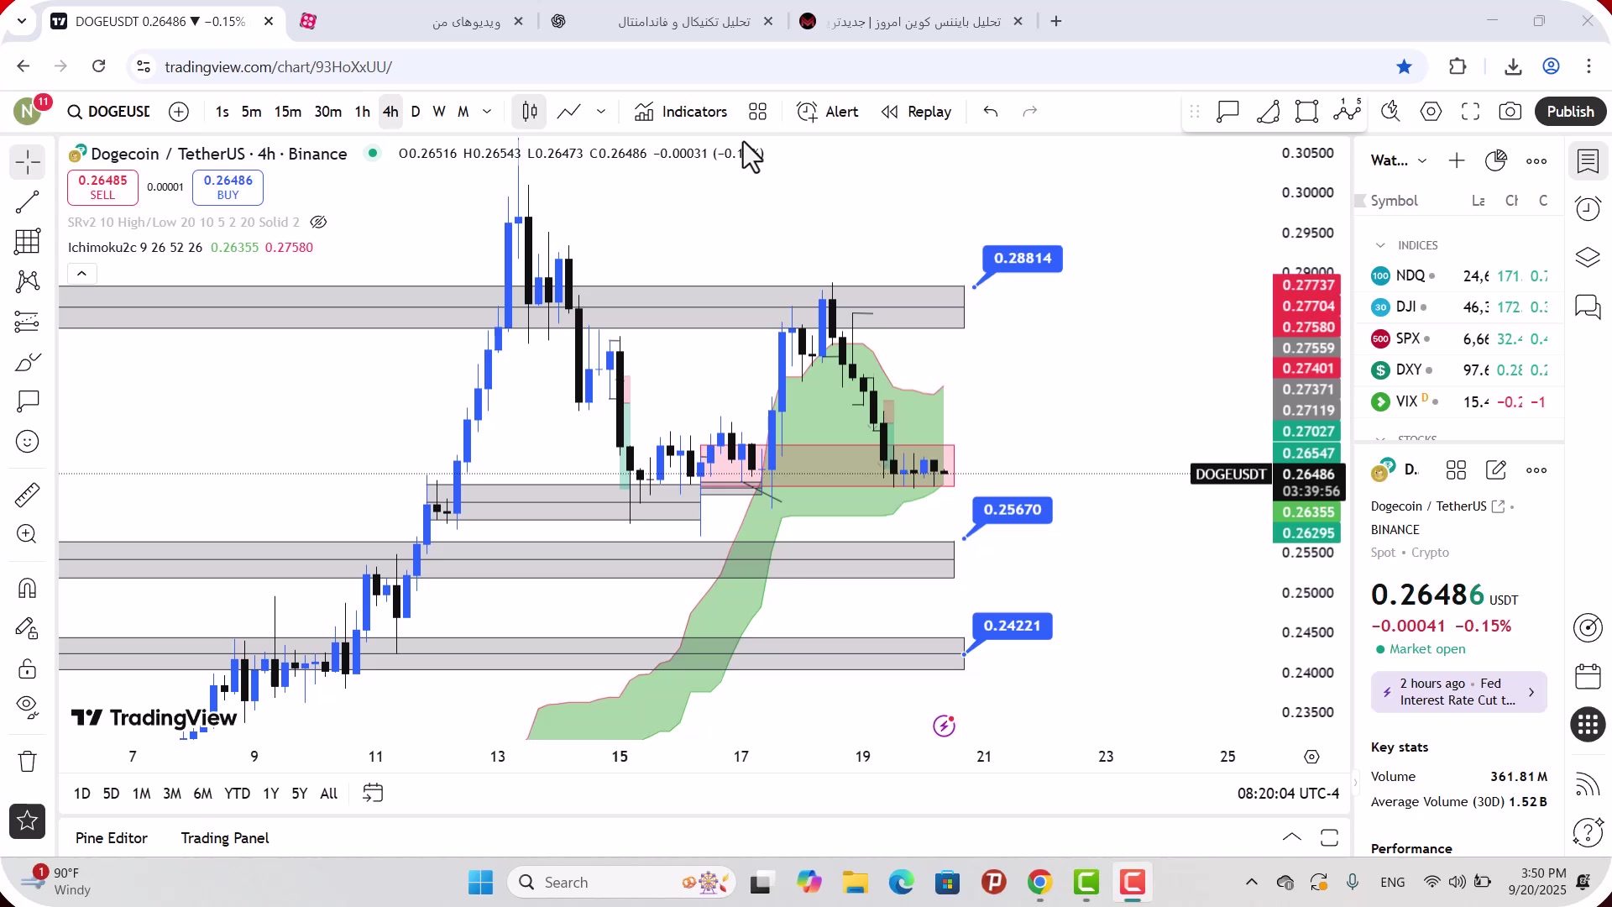Switch to 5m timeframe
This screenshot has width=1612, height=907.
[251, 112]
